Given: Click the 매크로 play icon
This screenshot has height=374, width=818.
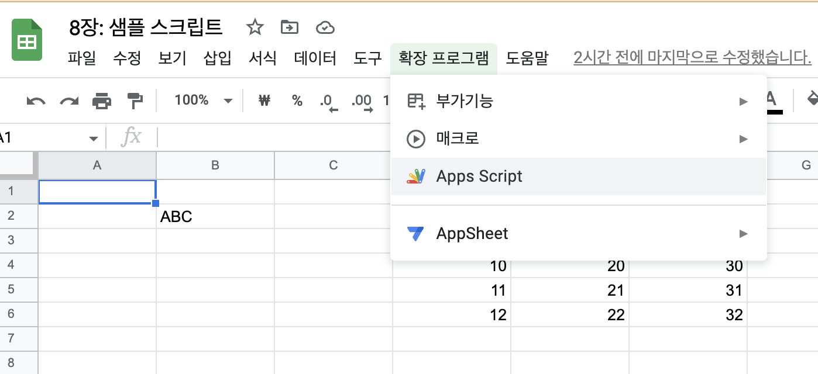Looking at the screenshot, I should point(415,138).
